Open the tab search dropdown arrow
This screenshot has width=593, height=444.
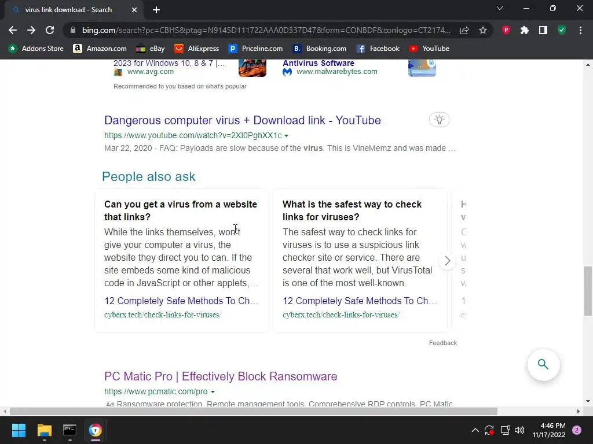pyautogui.click(x=500, y=8)
